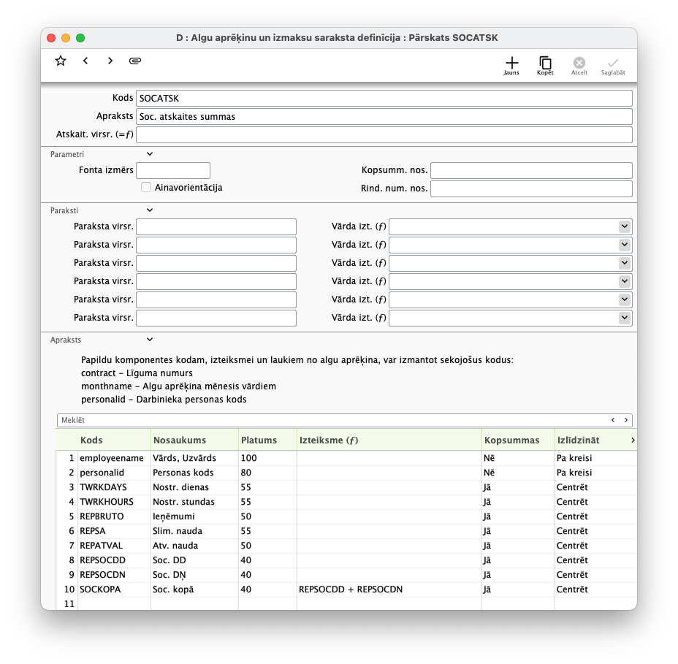678x664 pixels.
Task: Save record with Saglabāt
Action: point(613,66)
